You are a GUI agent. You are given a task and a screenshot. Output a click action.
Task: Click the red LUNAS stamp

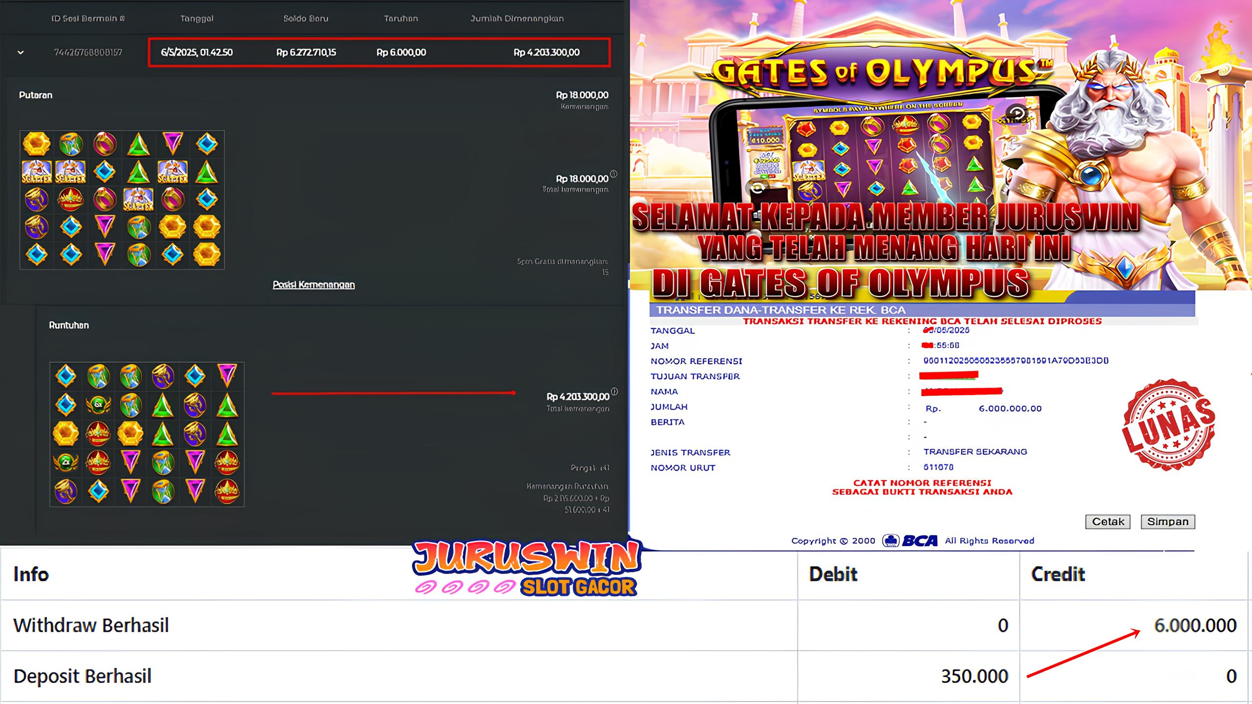click(x=1168, y=425)
